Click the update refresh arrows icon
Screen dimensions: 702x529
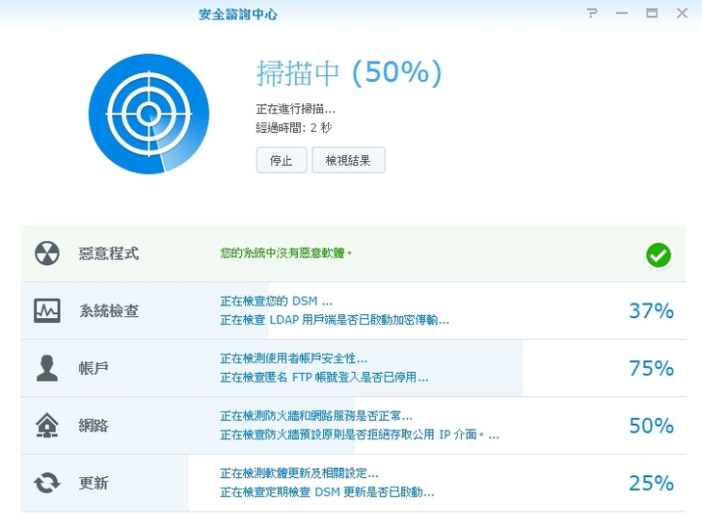pyautogui.click(x=46, y=483)
